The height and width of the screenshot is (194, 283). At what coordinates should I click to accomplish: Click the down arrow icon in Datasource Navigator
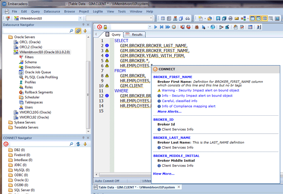pos(85,31)
